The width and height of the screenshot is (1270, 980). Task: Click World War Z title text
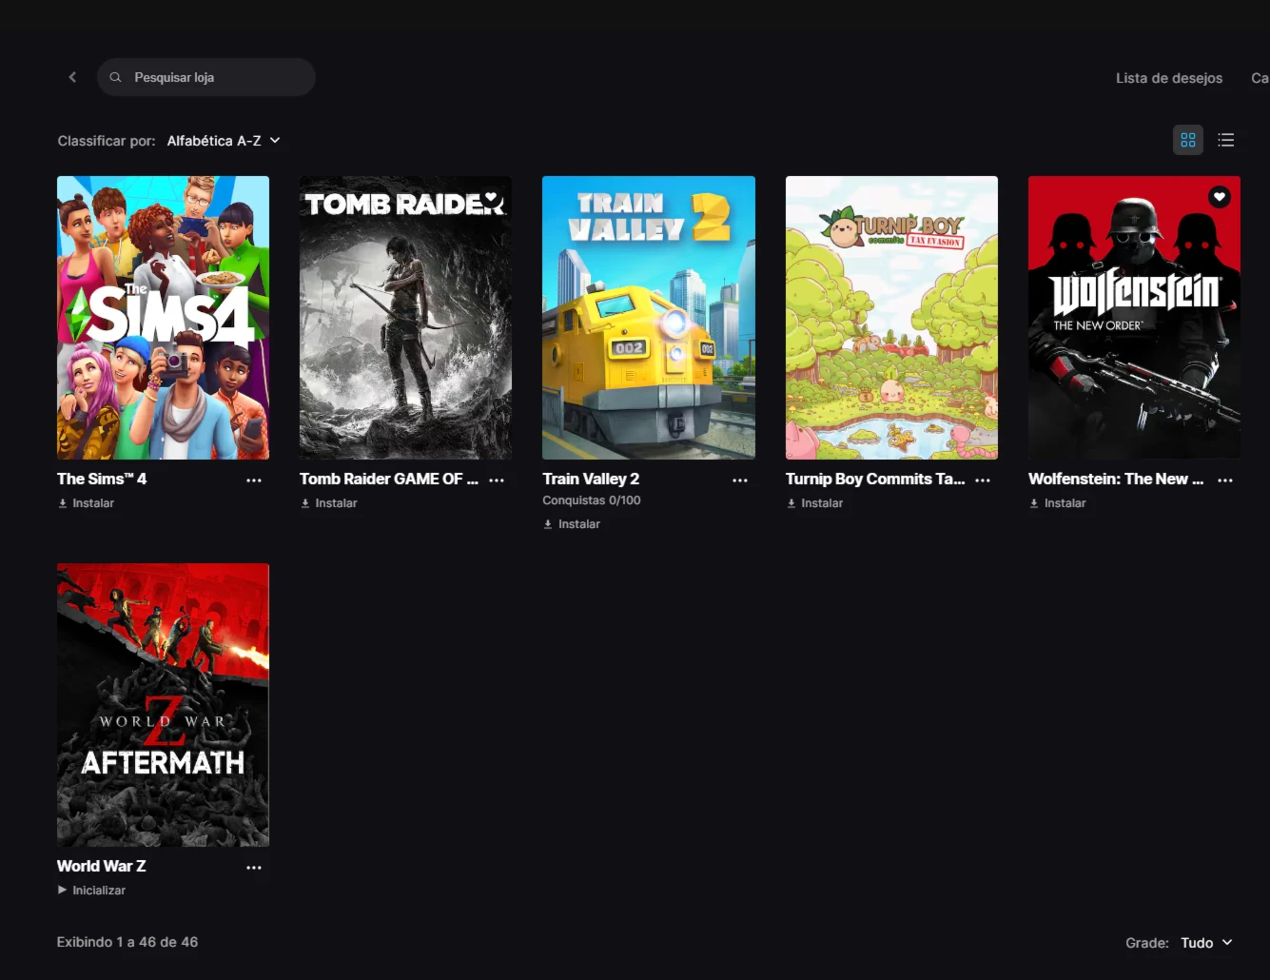point(102,867)
